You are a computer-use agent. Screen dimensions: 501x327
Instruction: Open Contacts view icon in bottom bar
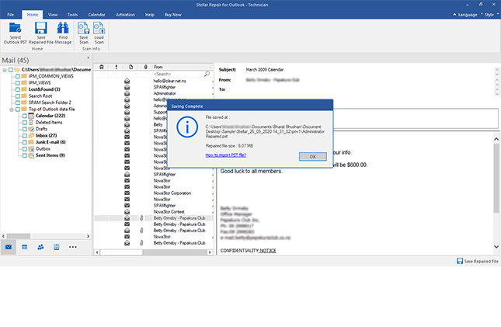pyautogui.click(x=40, y=247)
